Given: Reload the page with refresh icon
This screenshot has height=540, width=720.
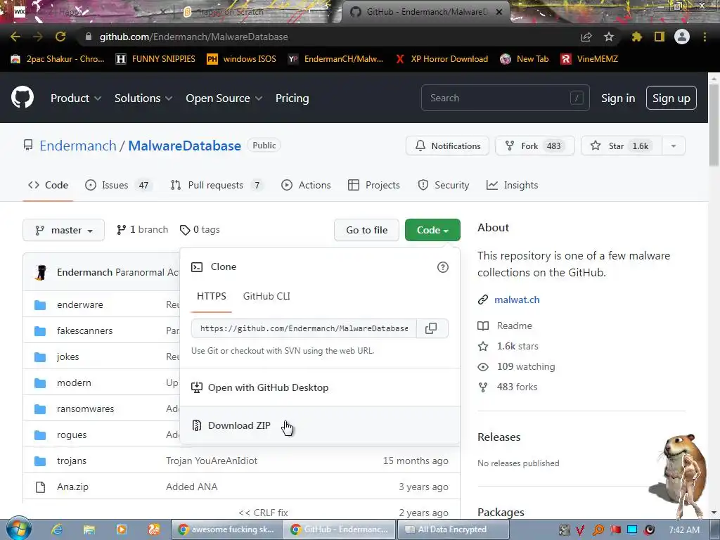Looking at the screenshot, I should pyautogui.click(x=60, y=37).
